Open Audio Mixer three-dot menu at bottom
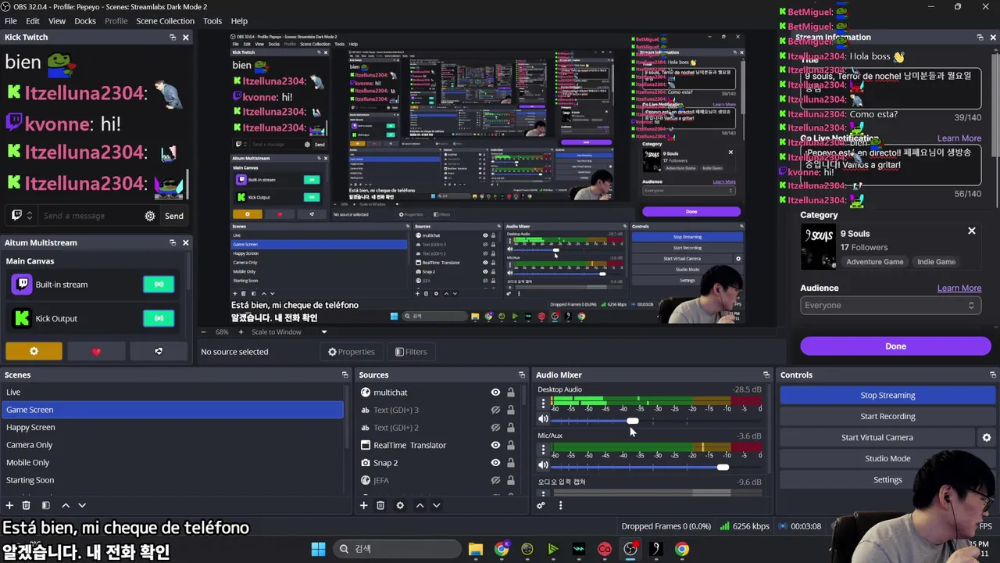 (x=560, y=506)
